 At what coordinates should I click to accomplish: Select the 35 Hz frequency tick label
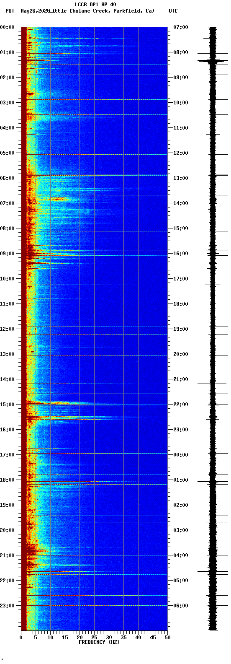pyautogui.click(x=123, y=638)
